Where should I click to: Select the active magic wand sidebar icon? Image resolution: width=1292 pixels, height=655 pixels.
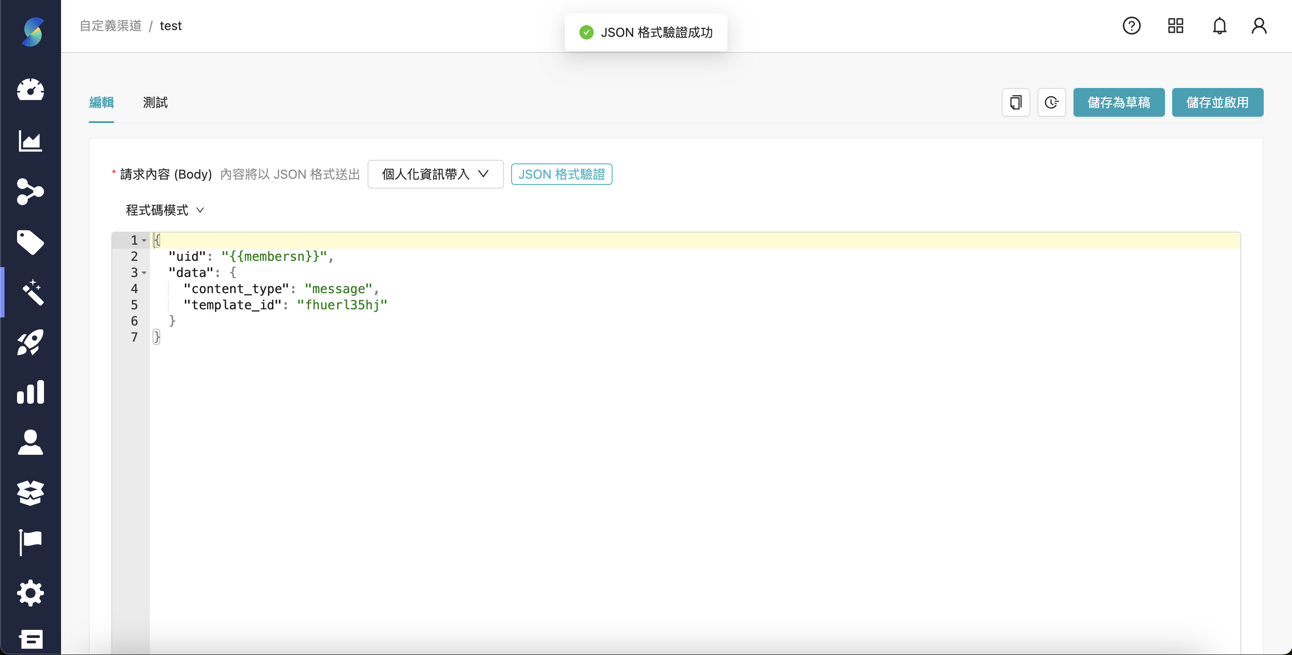pyautogui.click(x=31, y=292)
